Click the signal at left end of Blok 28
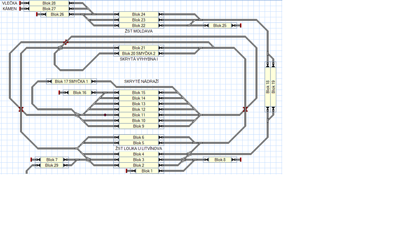This screenshot has height=226, width=403. (27, 3)
